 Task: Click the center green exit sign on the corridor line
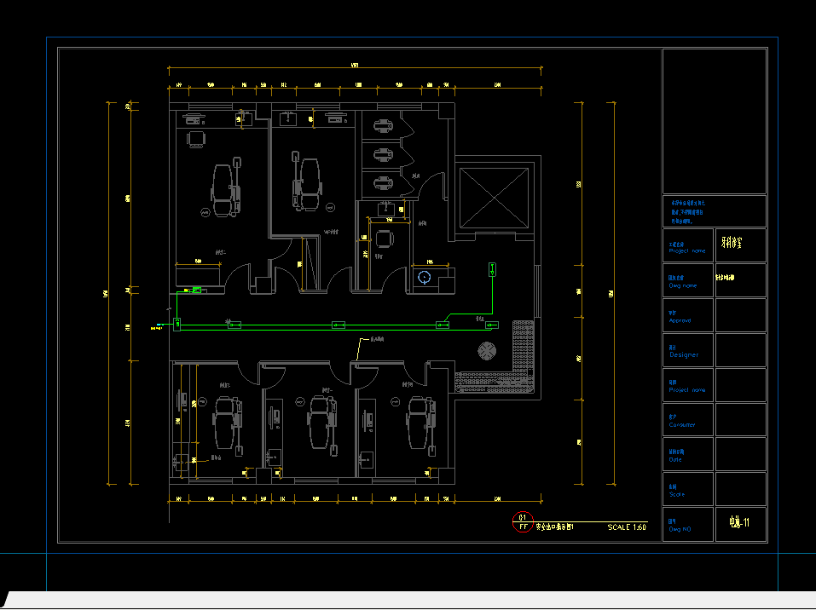339,324
